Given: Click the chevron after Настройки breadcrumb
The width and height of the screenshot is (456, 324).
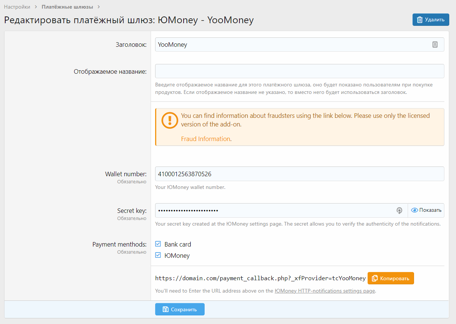Looking at the screenshot, I should (36, 7).
